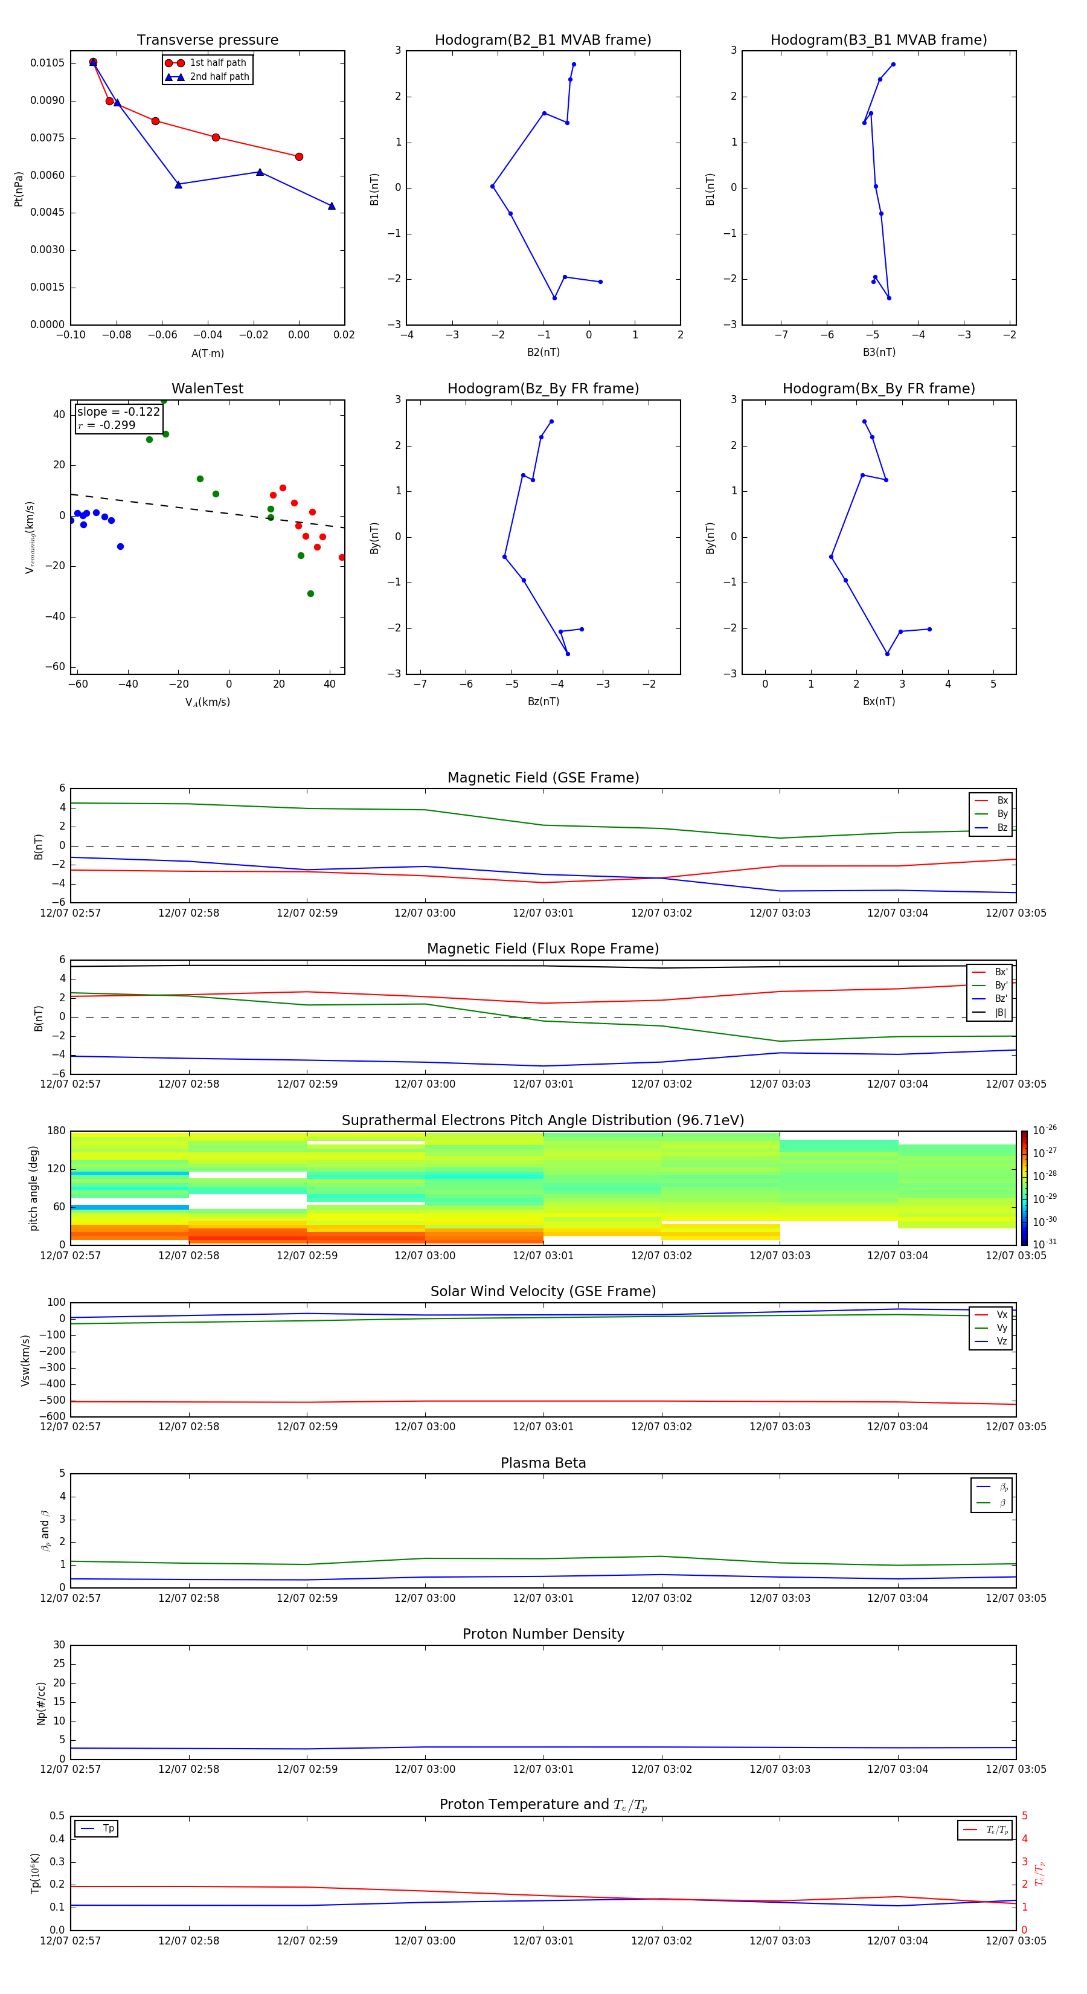Click '2nd half path' legend entry
The height and width of the screenshot is (1994, 1087).
[207, 77]
